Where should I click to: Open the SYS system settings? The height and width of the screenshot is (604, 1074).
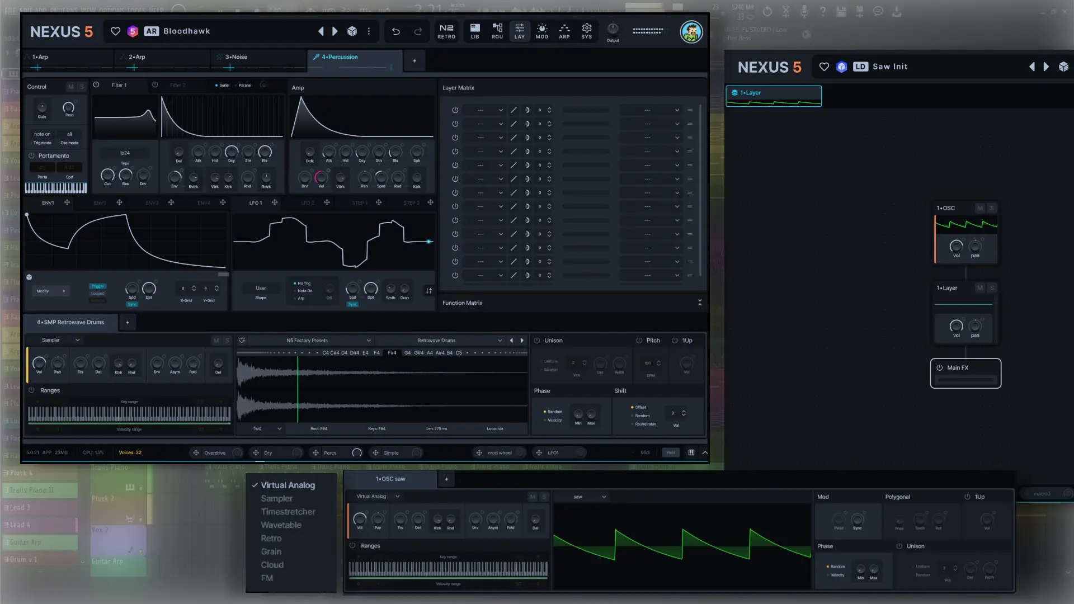(x=586, y=31)
